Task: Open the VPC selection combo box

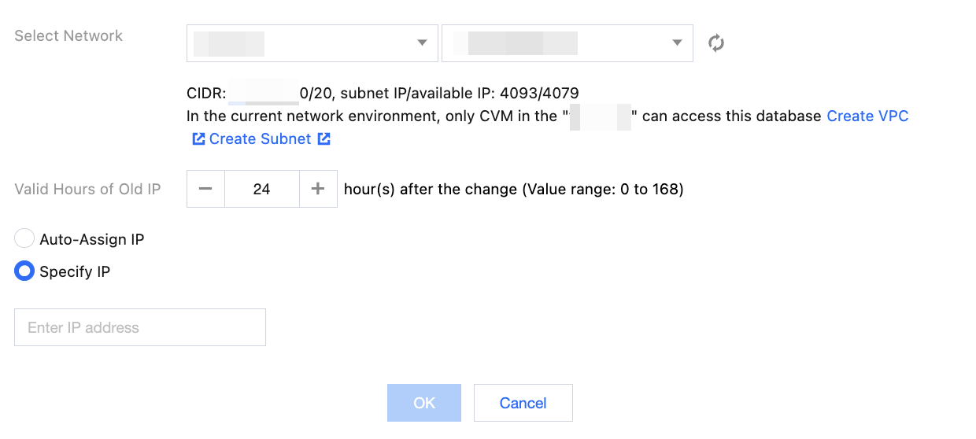Action: click(x=312, y=42)
